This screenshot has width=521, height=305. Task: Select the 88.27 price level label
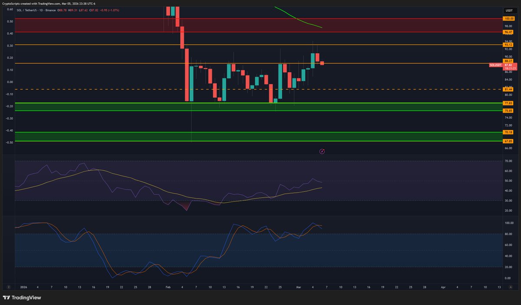[509, 61]
